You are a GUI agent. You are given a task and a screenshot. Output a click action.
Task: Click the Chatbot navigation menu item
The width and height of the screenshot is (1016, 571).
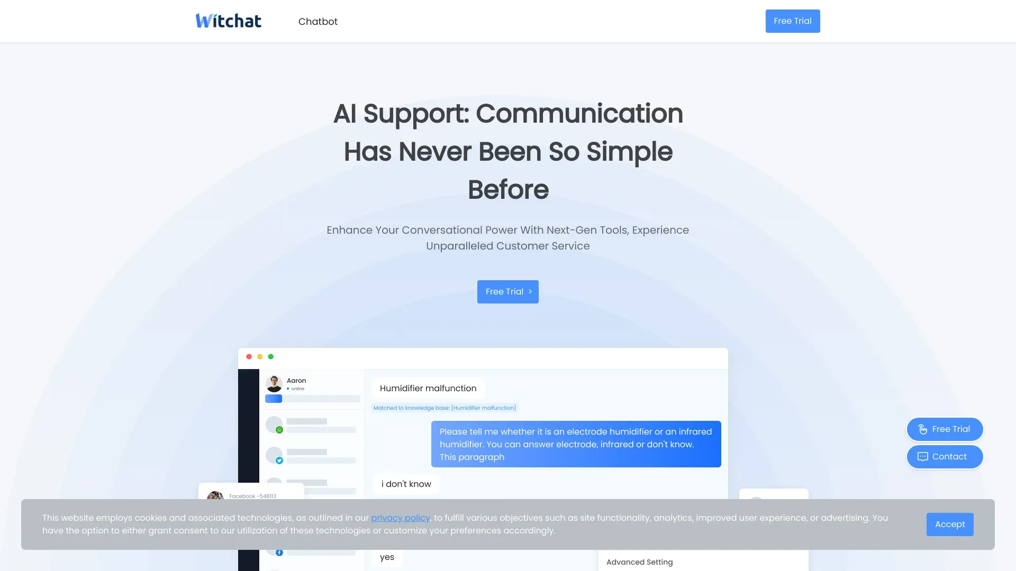click(x=317, y=21)
